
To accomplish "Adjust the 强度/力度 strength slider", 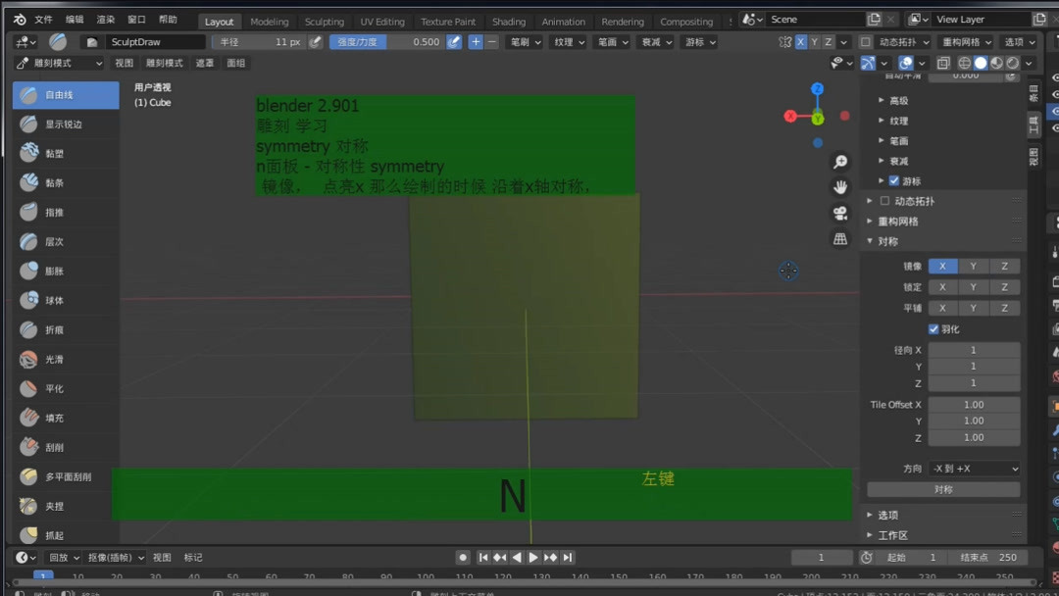I will pyautogui.click(x=414, y=41).
